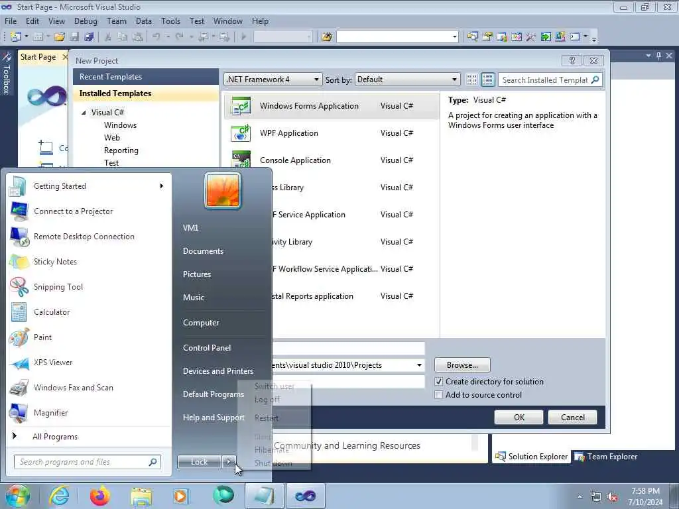Click the New Project toolbar icon
This screenshot has height=509, width=679.
[16, 37]
